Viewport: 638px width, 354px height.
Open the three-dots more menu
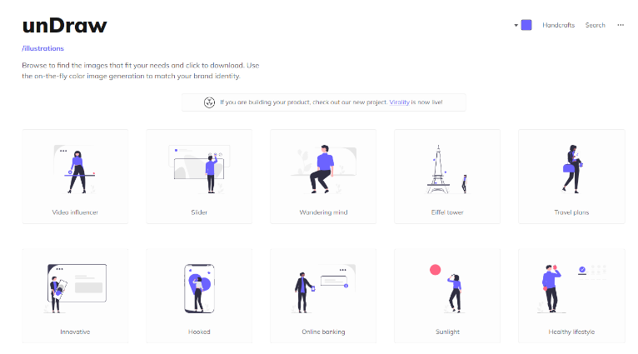click(621, 25)
